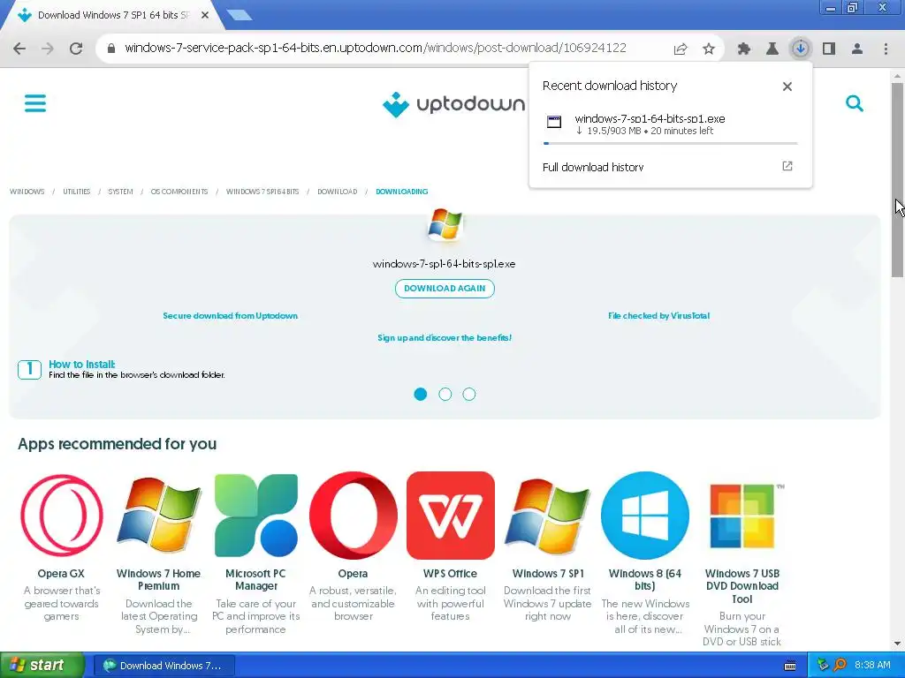Click the Windows 7 SP1 flag icon above filename
Image resolution: width=905 pixels, height=678 pixels.
[445, 224]
